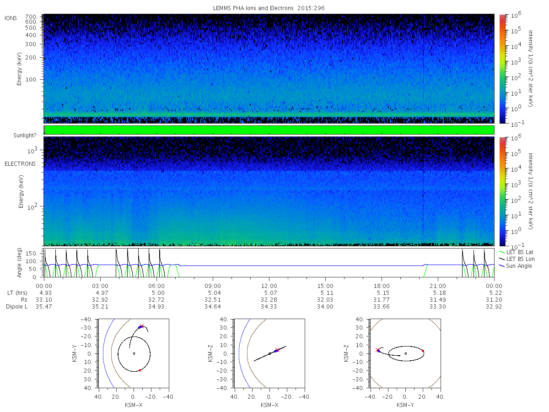Image resolution: width=549 pixels, height=412 pixels.
Task: Click the green Sunlight indicator bar
Action: tap(269, 130)
